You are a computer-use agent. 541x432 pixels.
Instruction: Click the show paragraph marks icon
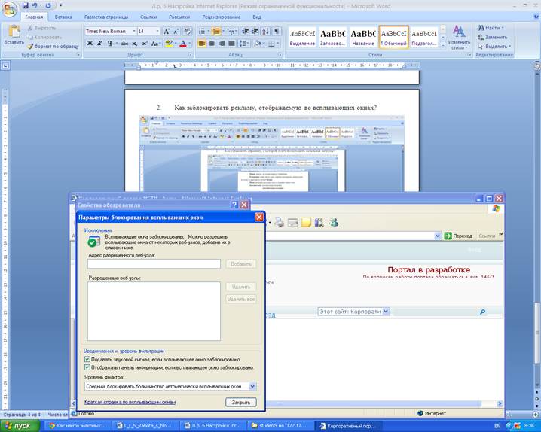click(276, 32)
